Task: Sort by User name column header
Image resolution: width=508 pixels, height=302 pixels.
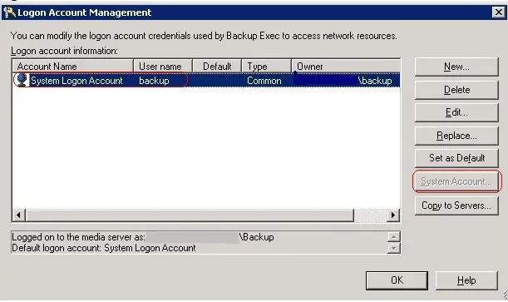Action: (x=163, y=66)
